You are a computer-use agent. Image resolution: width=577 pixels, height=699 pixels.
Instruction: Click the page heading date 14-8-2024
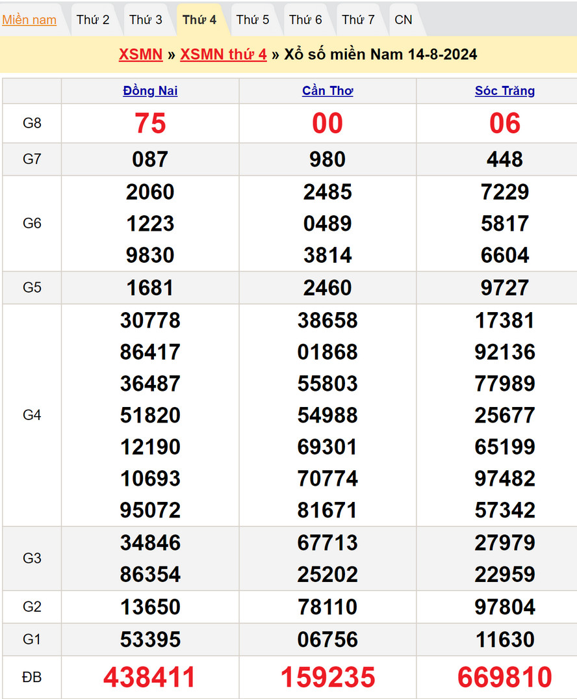click(442, 54)
